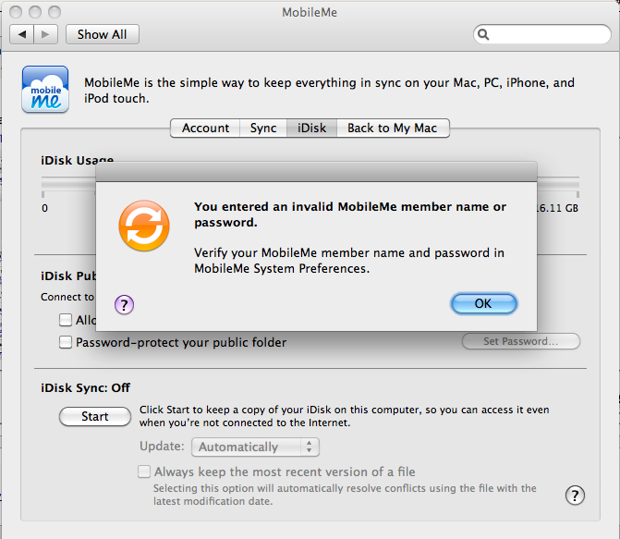Click the MobileMe cloud logo icon

45,90
